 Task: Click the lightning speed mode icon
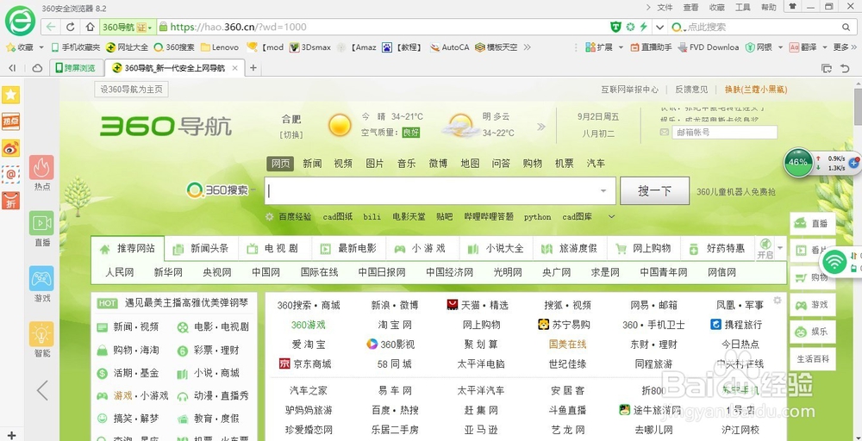[x=643, y=27]
